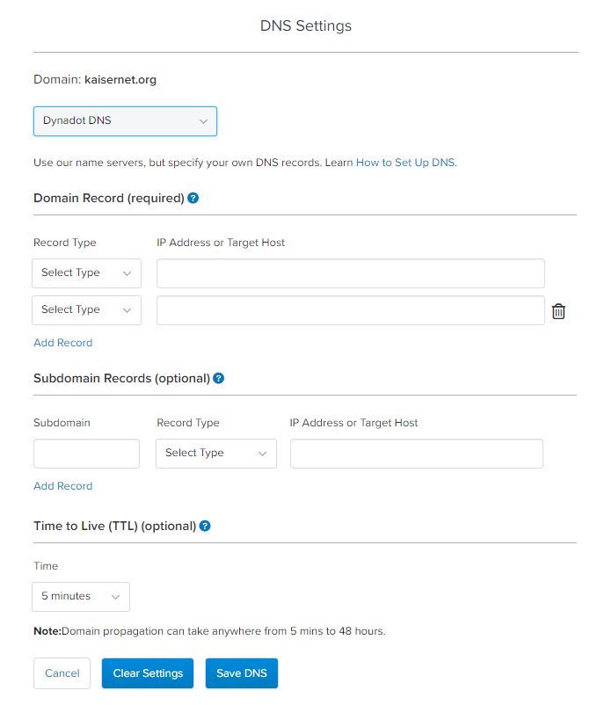
Task: Open first domain record Select Type dropdown
Action: point(86,273)
